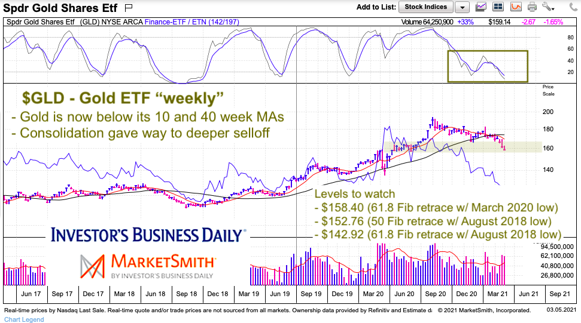The height and width of the screenshot is (323, 581).
Task: Click the orange curve pattern icon
Action: (x=516, y=7)
